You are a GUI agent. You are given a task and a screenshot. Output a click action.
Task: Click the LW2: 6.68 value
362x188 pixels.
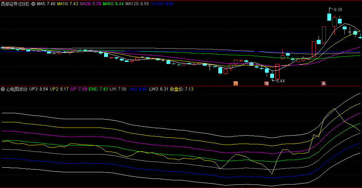(x=138, y=89)
